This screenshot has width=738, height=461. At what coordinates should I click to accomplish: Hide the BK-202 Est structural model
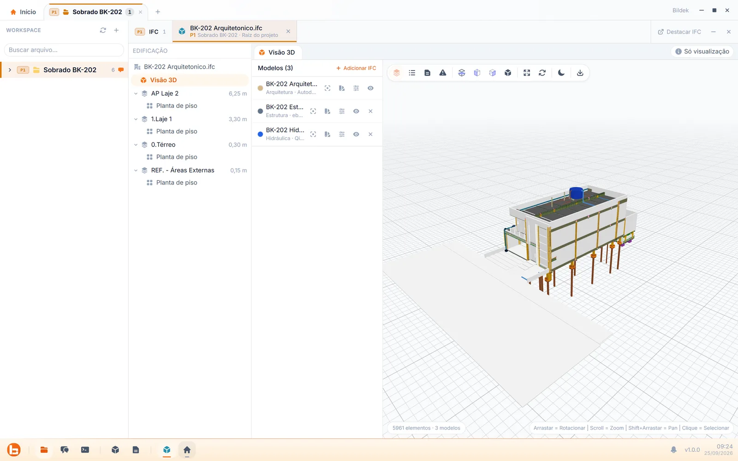356,111
